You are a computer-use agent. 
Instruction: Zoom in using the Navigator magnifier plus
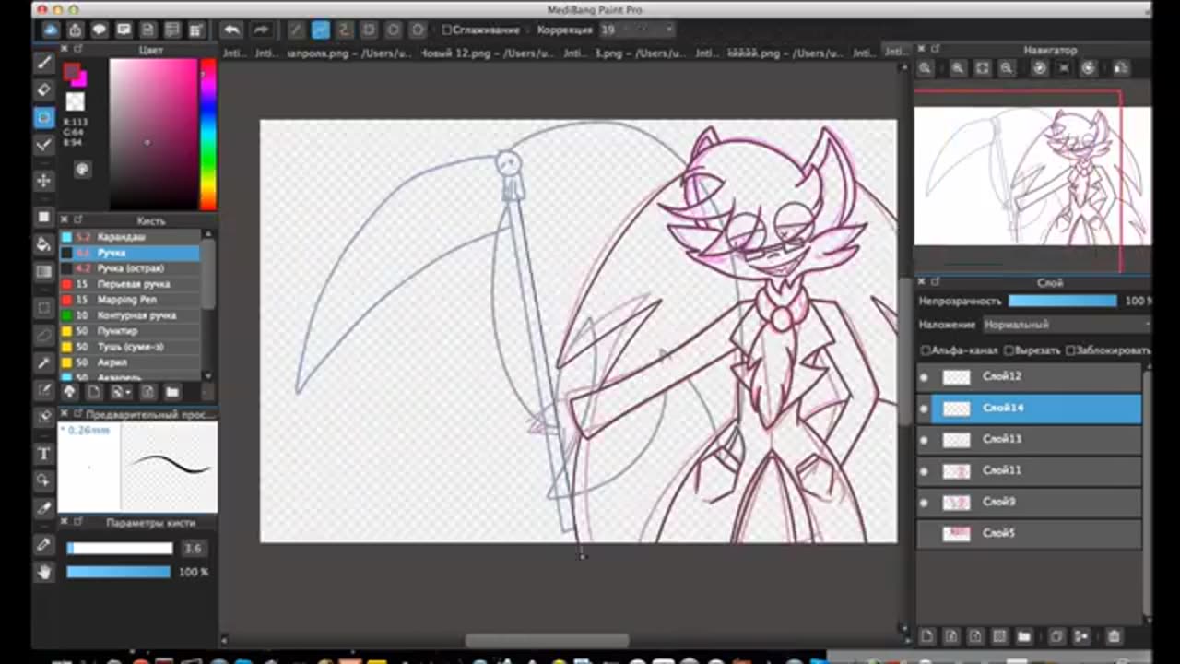pos(959,68)
